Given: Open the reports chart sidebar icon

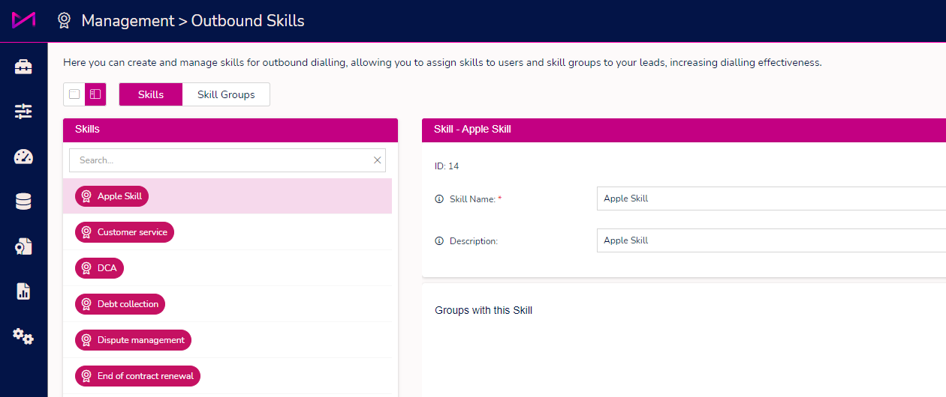Looking at the screenshot, I should pos(23,291).
